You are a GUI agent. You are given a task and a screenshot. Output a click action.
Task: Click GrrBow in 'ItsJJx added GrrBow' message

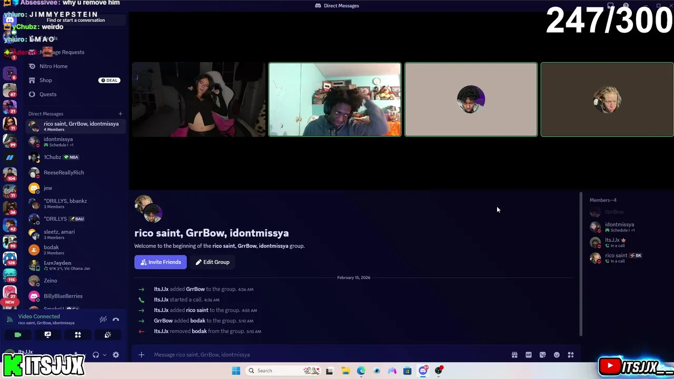195,289
